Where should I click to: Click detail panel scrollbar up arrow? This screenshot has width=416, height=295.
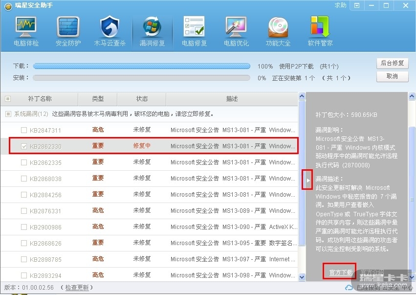pyautogui.click(x=412, y=96)
